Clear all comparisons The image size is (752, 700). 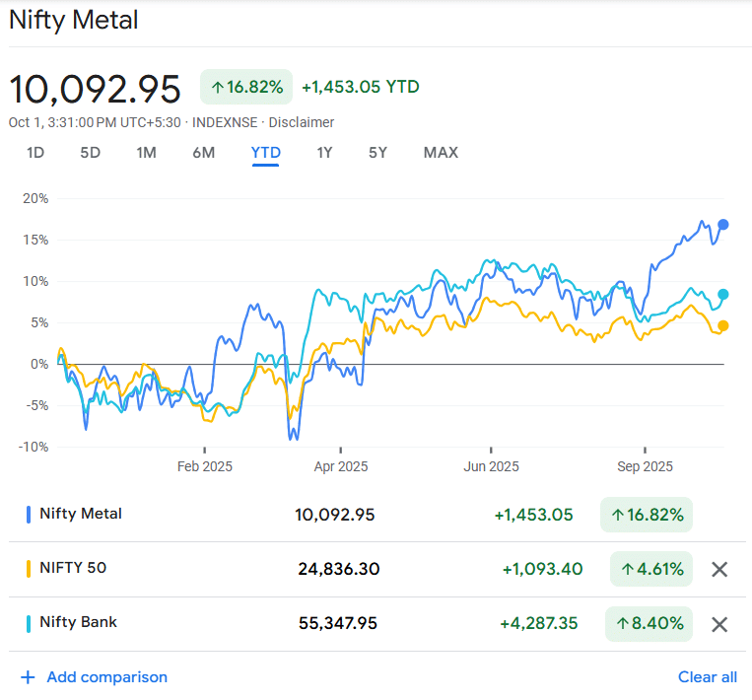707,677
